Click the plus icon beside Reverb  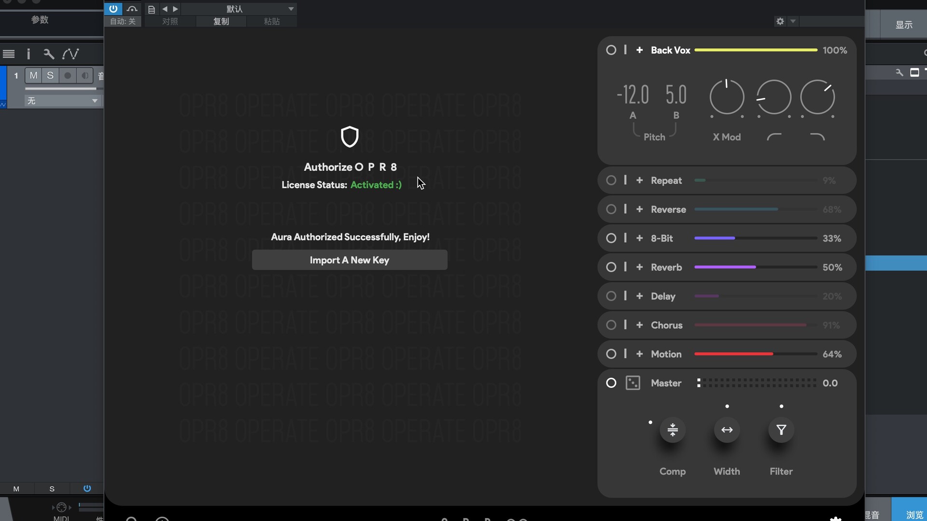pos(639,267)
